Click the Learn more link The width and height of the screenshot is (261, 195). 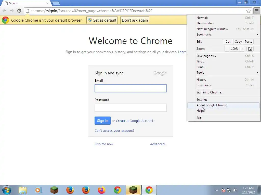(182, 52)
